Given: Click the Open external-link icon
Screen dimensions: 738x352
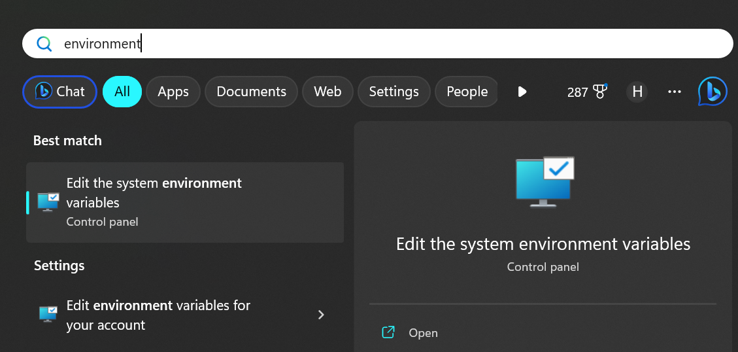Looking at the screenshot, I should [x=388, y=332].
